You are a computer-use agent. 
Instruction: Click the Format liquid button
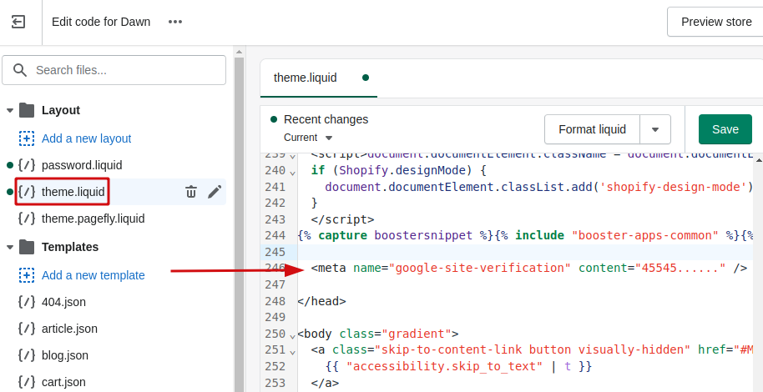tap(592, 129)
